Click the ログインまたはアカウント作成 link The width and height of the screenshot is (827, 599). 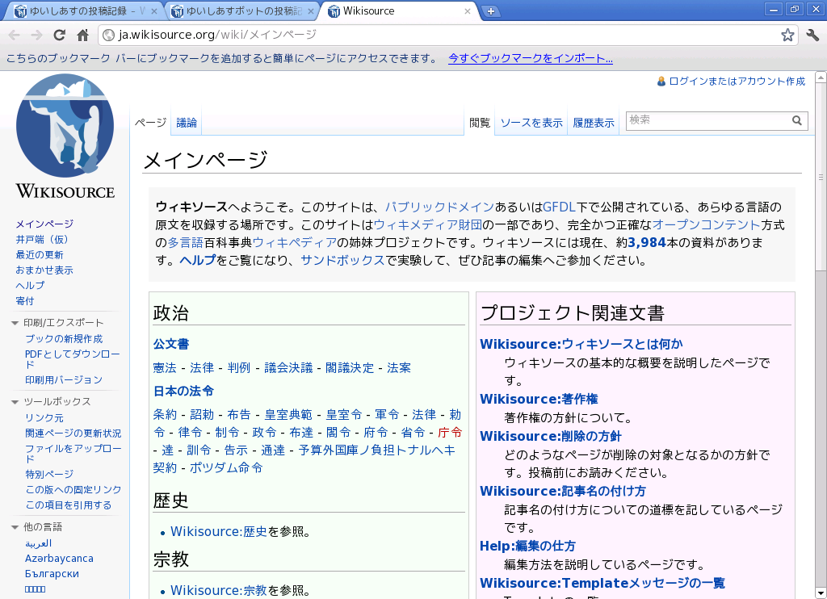pos(737,82)
